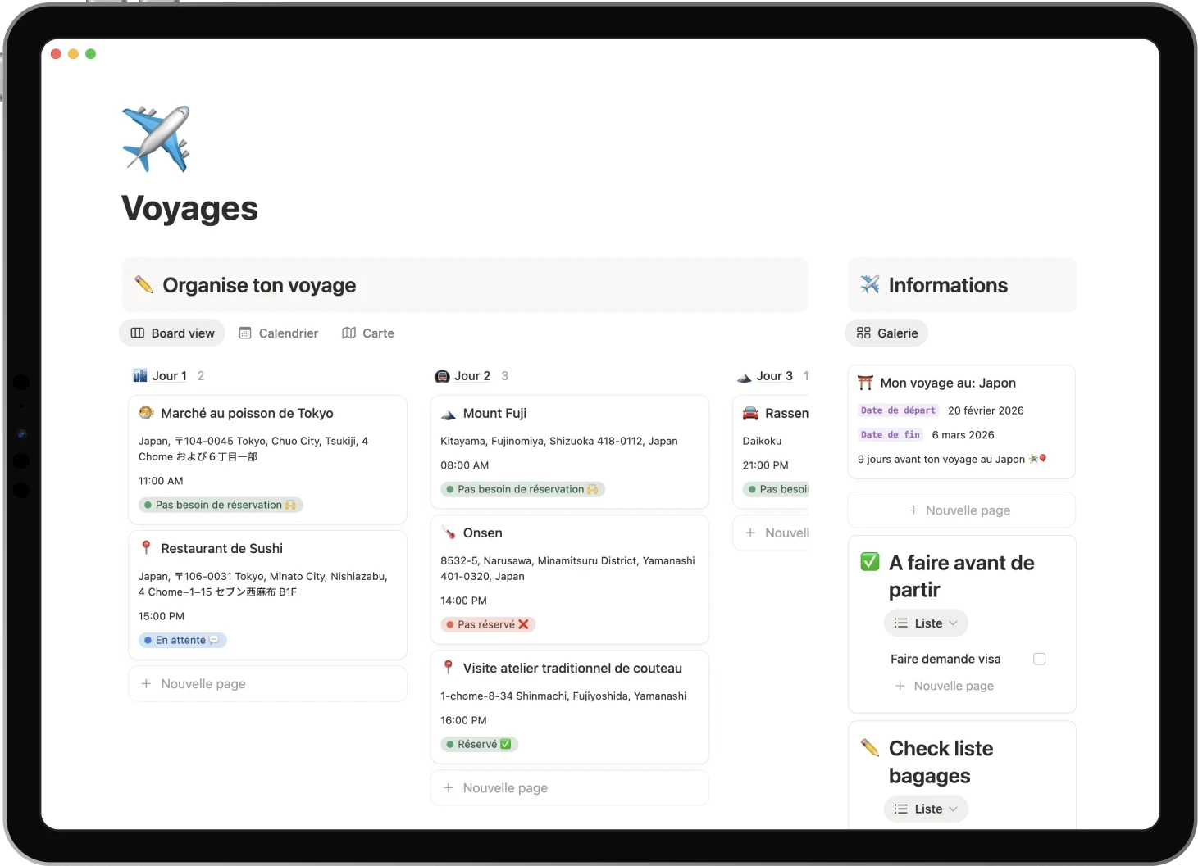The image size is (1198, 866).
Task: Click the pin icon on Restaurant de Sushi card
Action: 146,548
